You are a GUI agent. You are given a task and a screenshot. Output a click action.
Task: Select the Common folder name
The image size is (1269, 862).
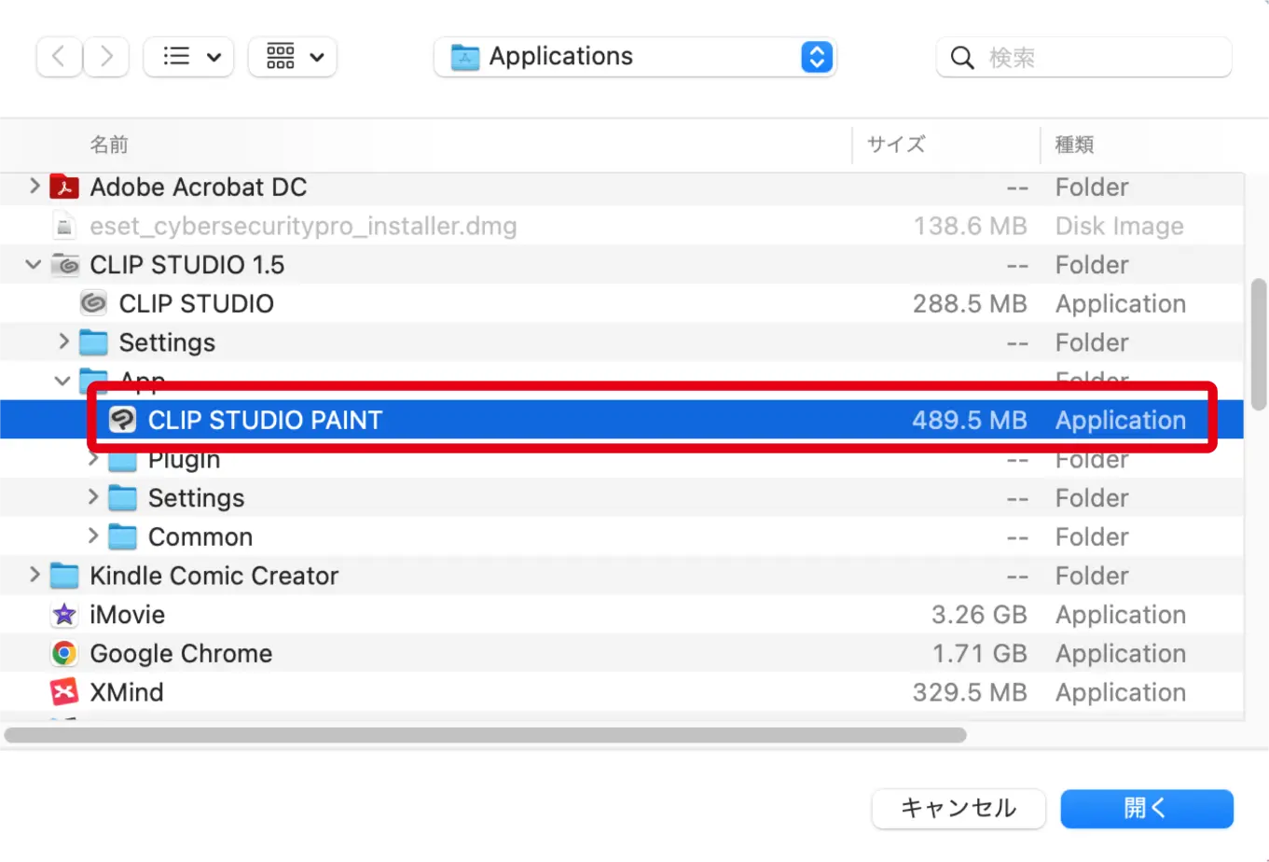click(x=200, y=537)
